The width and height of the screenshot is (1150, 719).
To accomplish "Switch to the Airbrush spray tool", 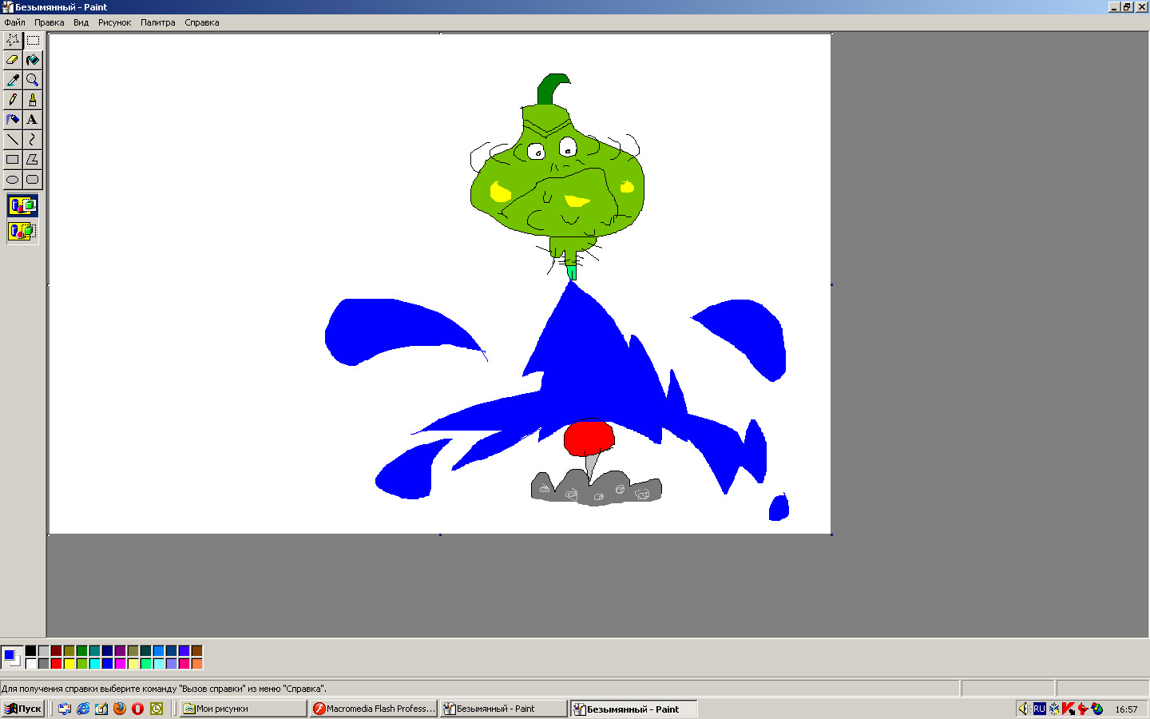I will coord(13,120).
